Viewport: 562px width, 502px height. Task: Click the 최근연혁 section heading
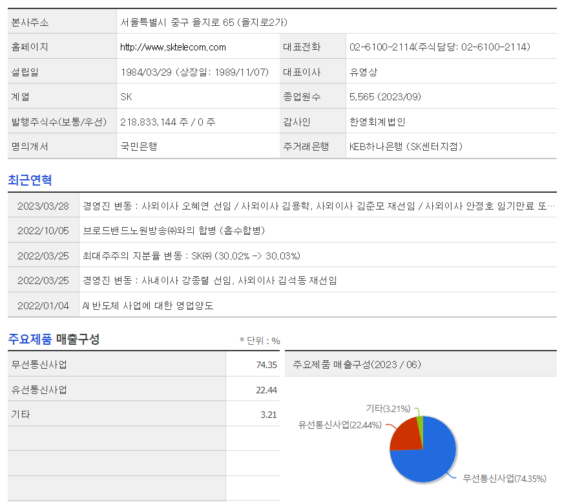coord(30,180)
